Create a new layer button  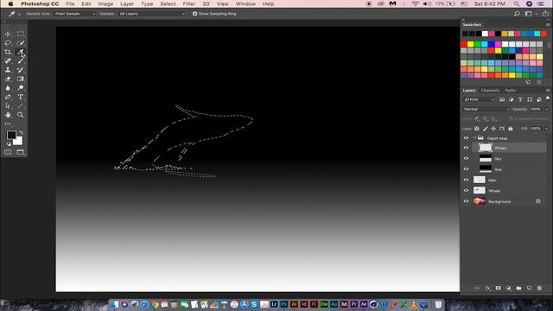pyautogui.click(x=529, y=288)
